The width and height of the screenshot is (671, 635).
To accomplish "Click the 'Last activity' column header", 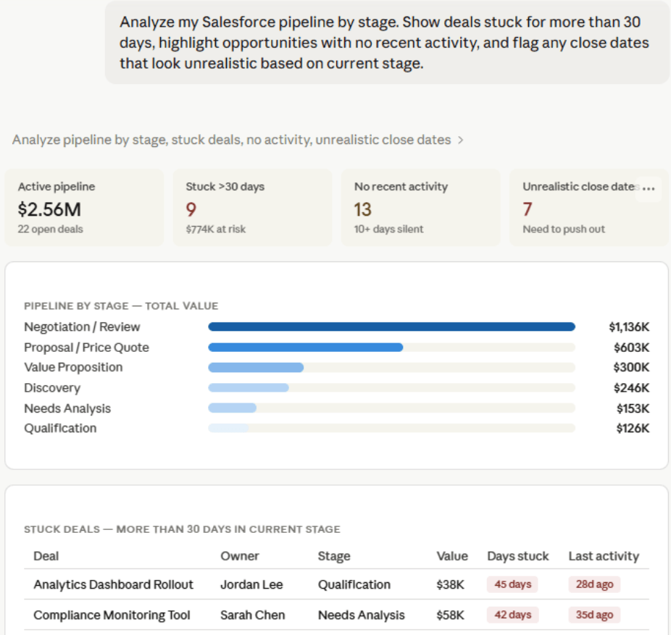I will point(604,556).
